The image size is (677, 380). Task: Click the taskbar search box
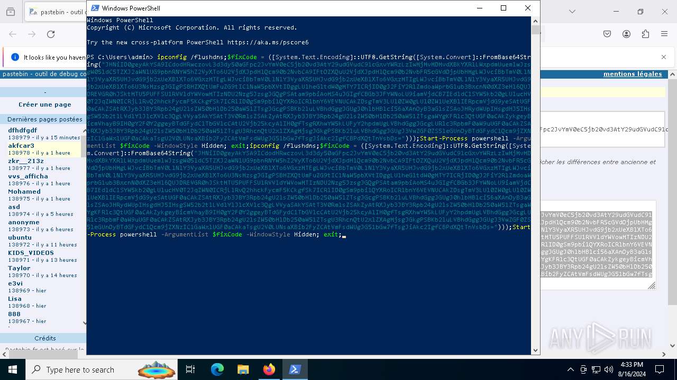click(x=102, y=369)
